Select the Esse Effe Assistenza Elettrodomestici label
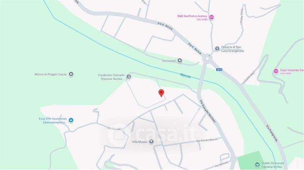 point(53,120)
